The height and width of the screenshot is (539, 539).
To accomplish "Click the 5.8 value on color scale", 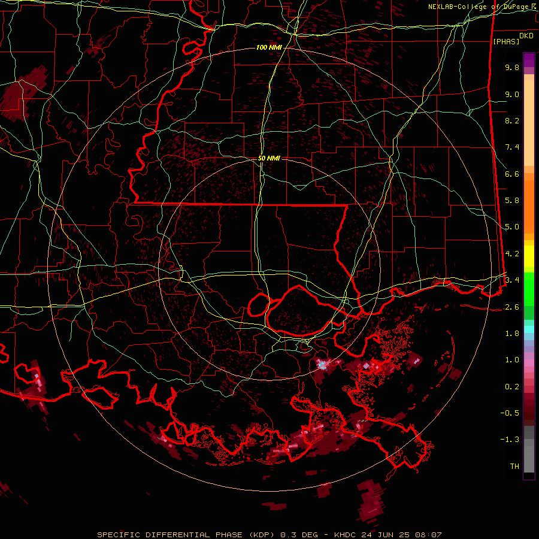I will (512, 201).
